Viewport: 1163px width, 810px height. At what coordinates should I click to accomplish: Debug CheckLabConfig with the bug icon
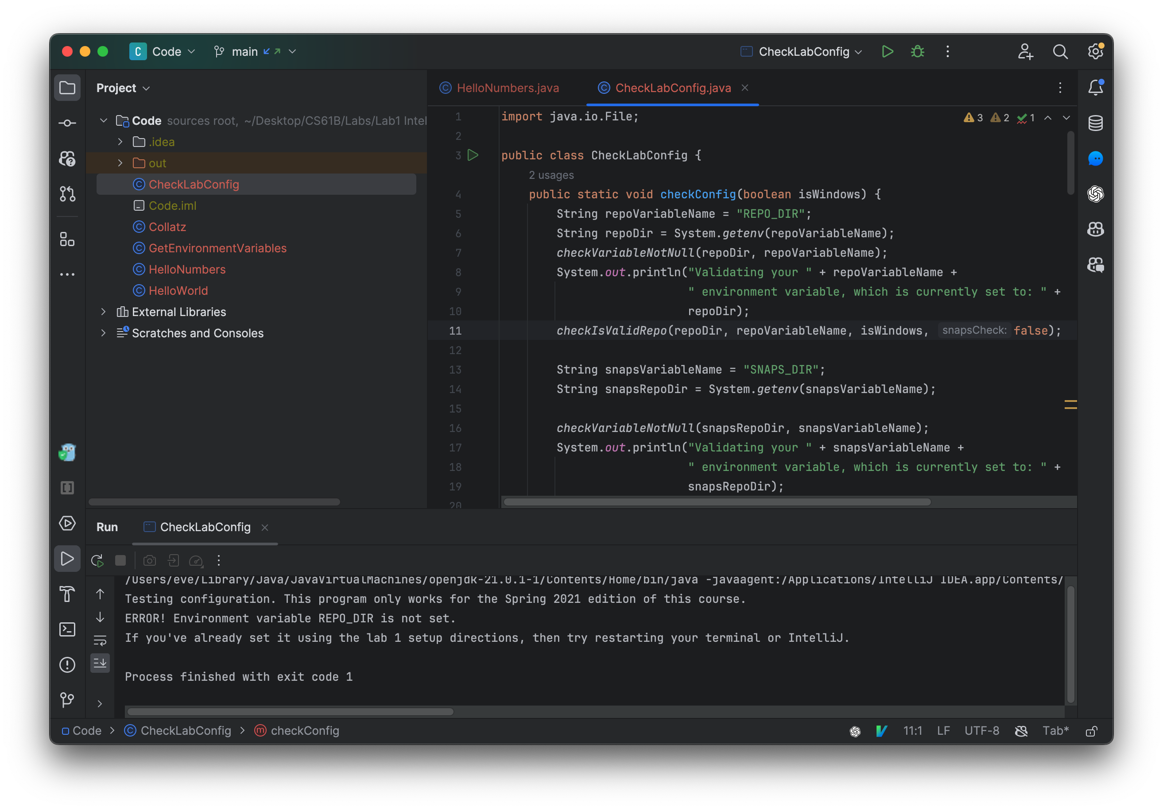point(917,52)
